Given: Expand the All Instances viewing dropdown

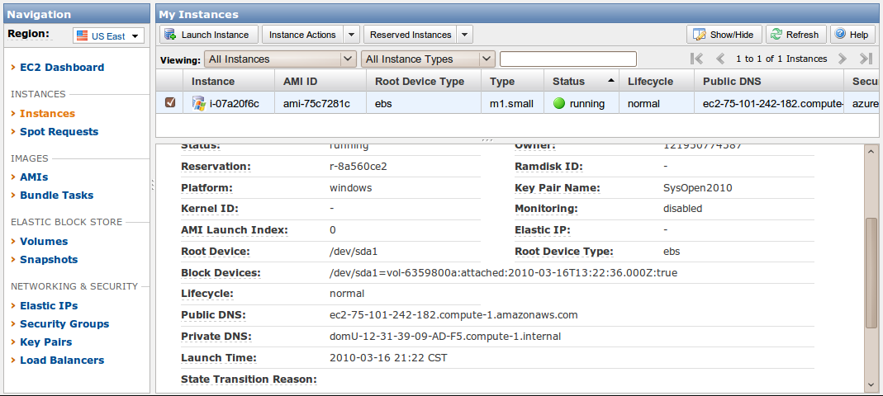Looking at the screenshot, I should 348,59.
